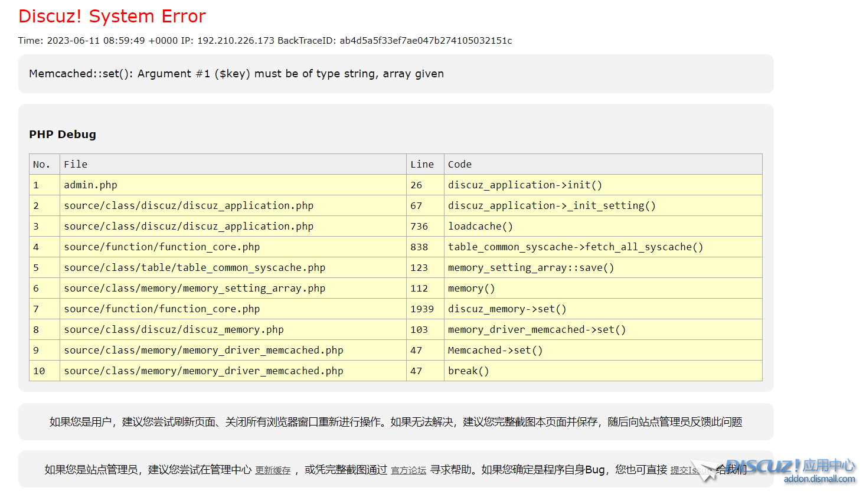Click the Discuz! 应用中心 watermark logo

tap(790, 470)
